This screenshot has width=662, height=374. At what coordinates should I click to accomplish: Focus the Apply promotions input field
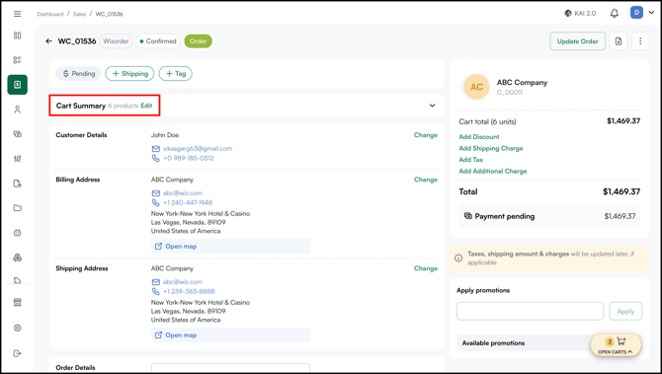tap(530, 311)
